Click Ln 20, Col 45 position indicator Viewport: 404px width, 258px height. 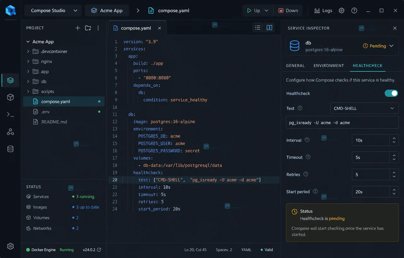(195, 249)
